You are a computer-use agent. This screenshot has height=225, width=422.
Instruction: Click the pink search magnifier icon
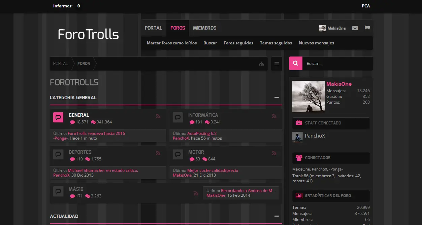[296, 63]
